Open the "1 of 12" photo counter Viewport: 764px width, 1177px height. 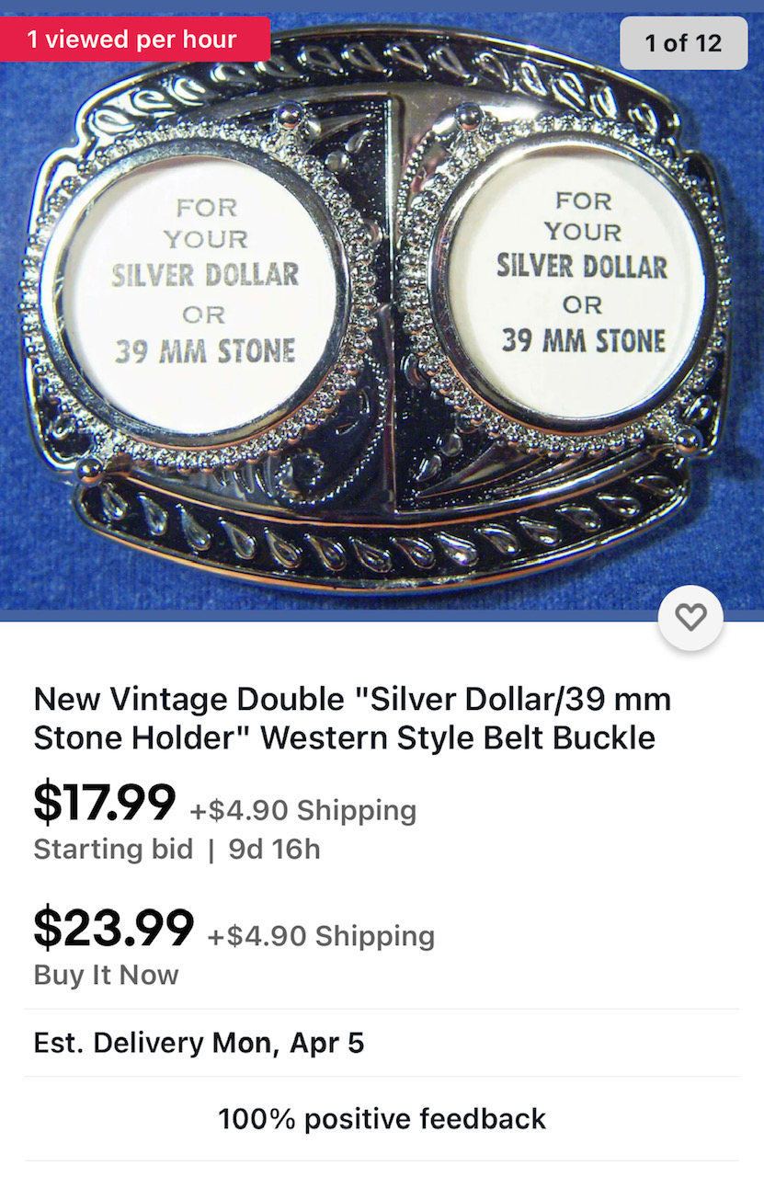pyautogui.click(x=683, y=42)
